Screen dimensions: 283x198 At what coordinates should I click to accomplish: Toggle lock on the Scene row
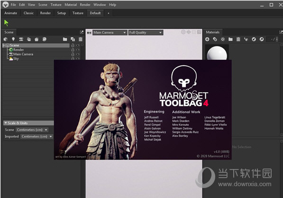73,45
